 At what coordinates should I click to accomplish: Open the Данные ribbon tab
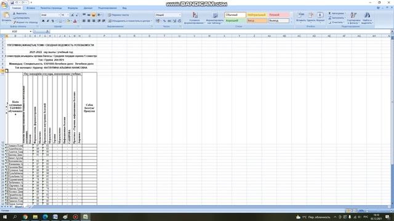(x=87, y=8)
